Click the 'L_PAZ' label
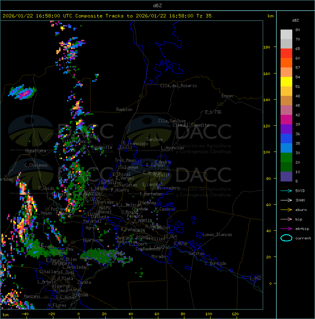The width and height of the screenshot is (315, 319). [256, 278]
